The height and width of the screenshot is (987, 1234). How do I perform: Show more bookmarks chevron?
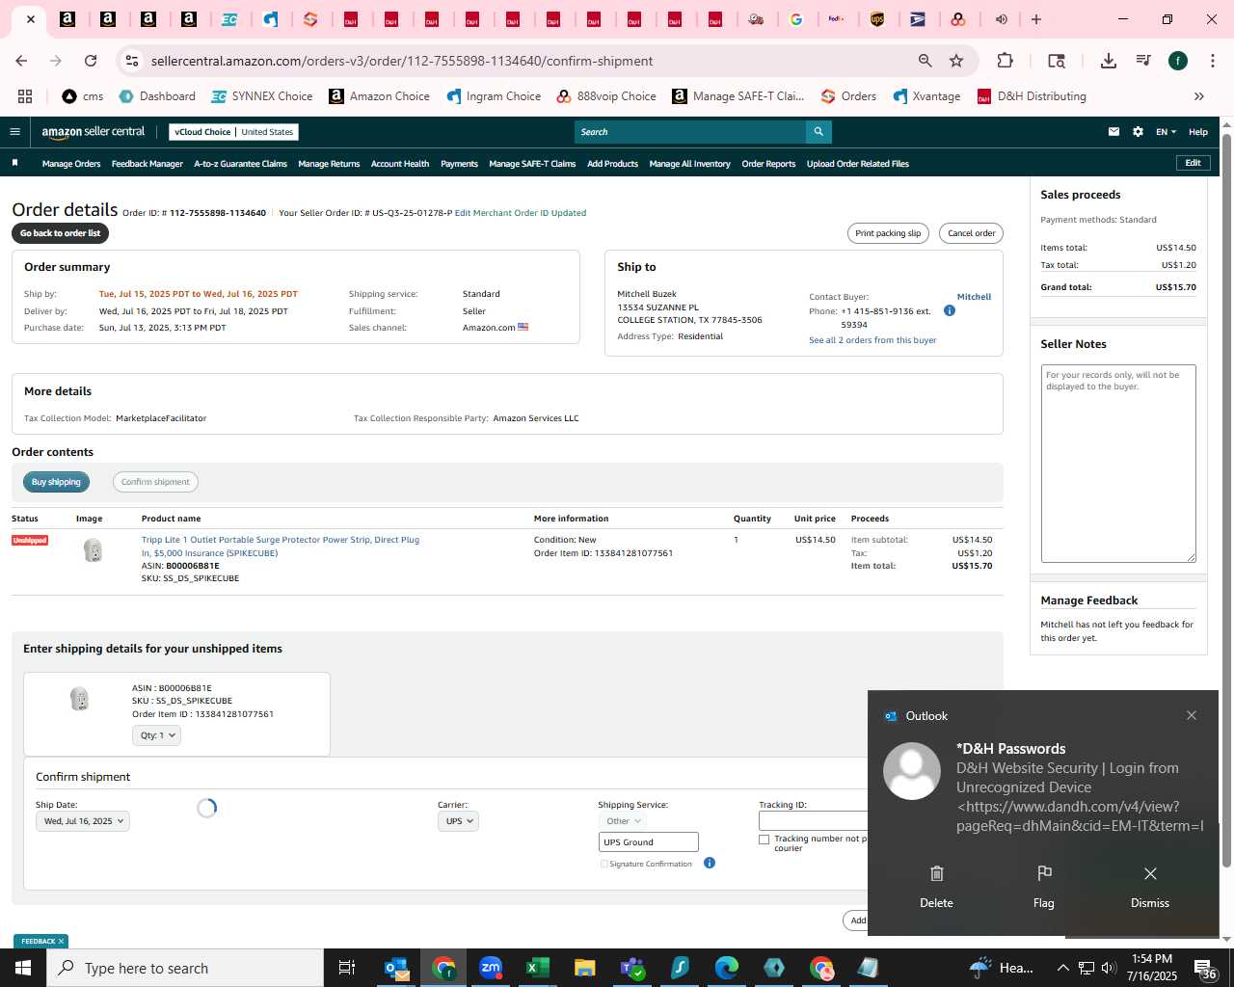pos(1199,96)
